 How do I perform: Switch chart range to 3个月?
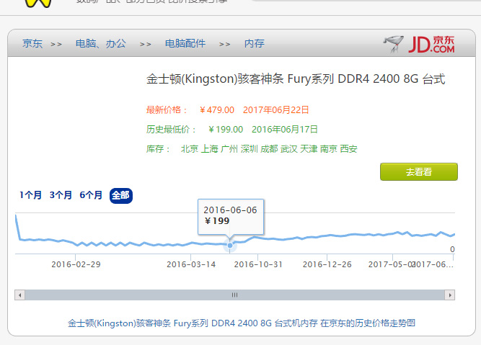click(61, 195)
